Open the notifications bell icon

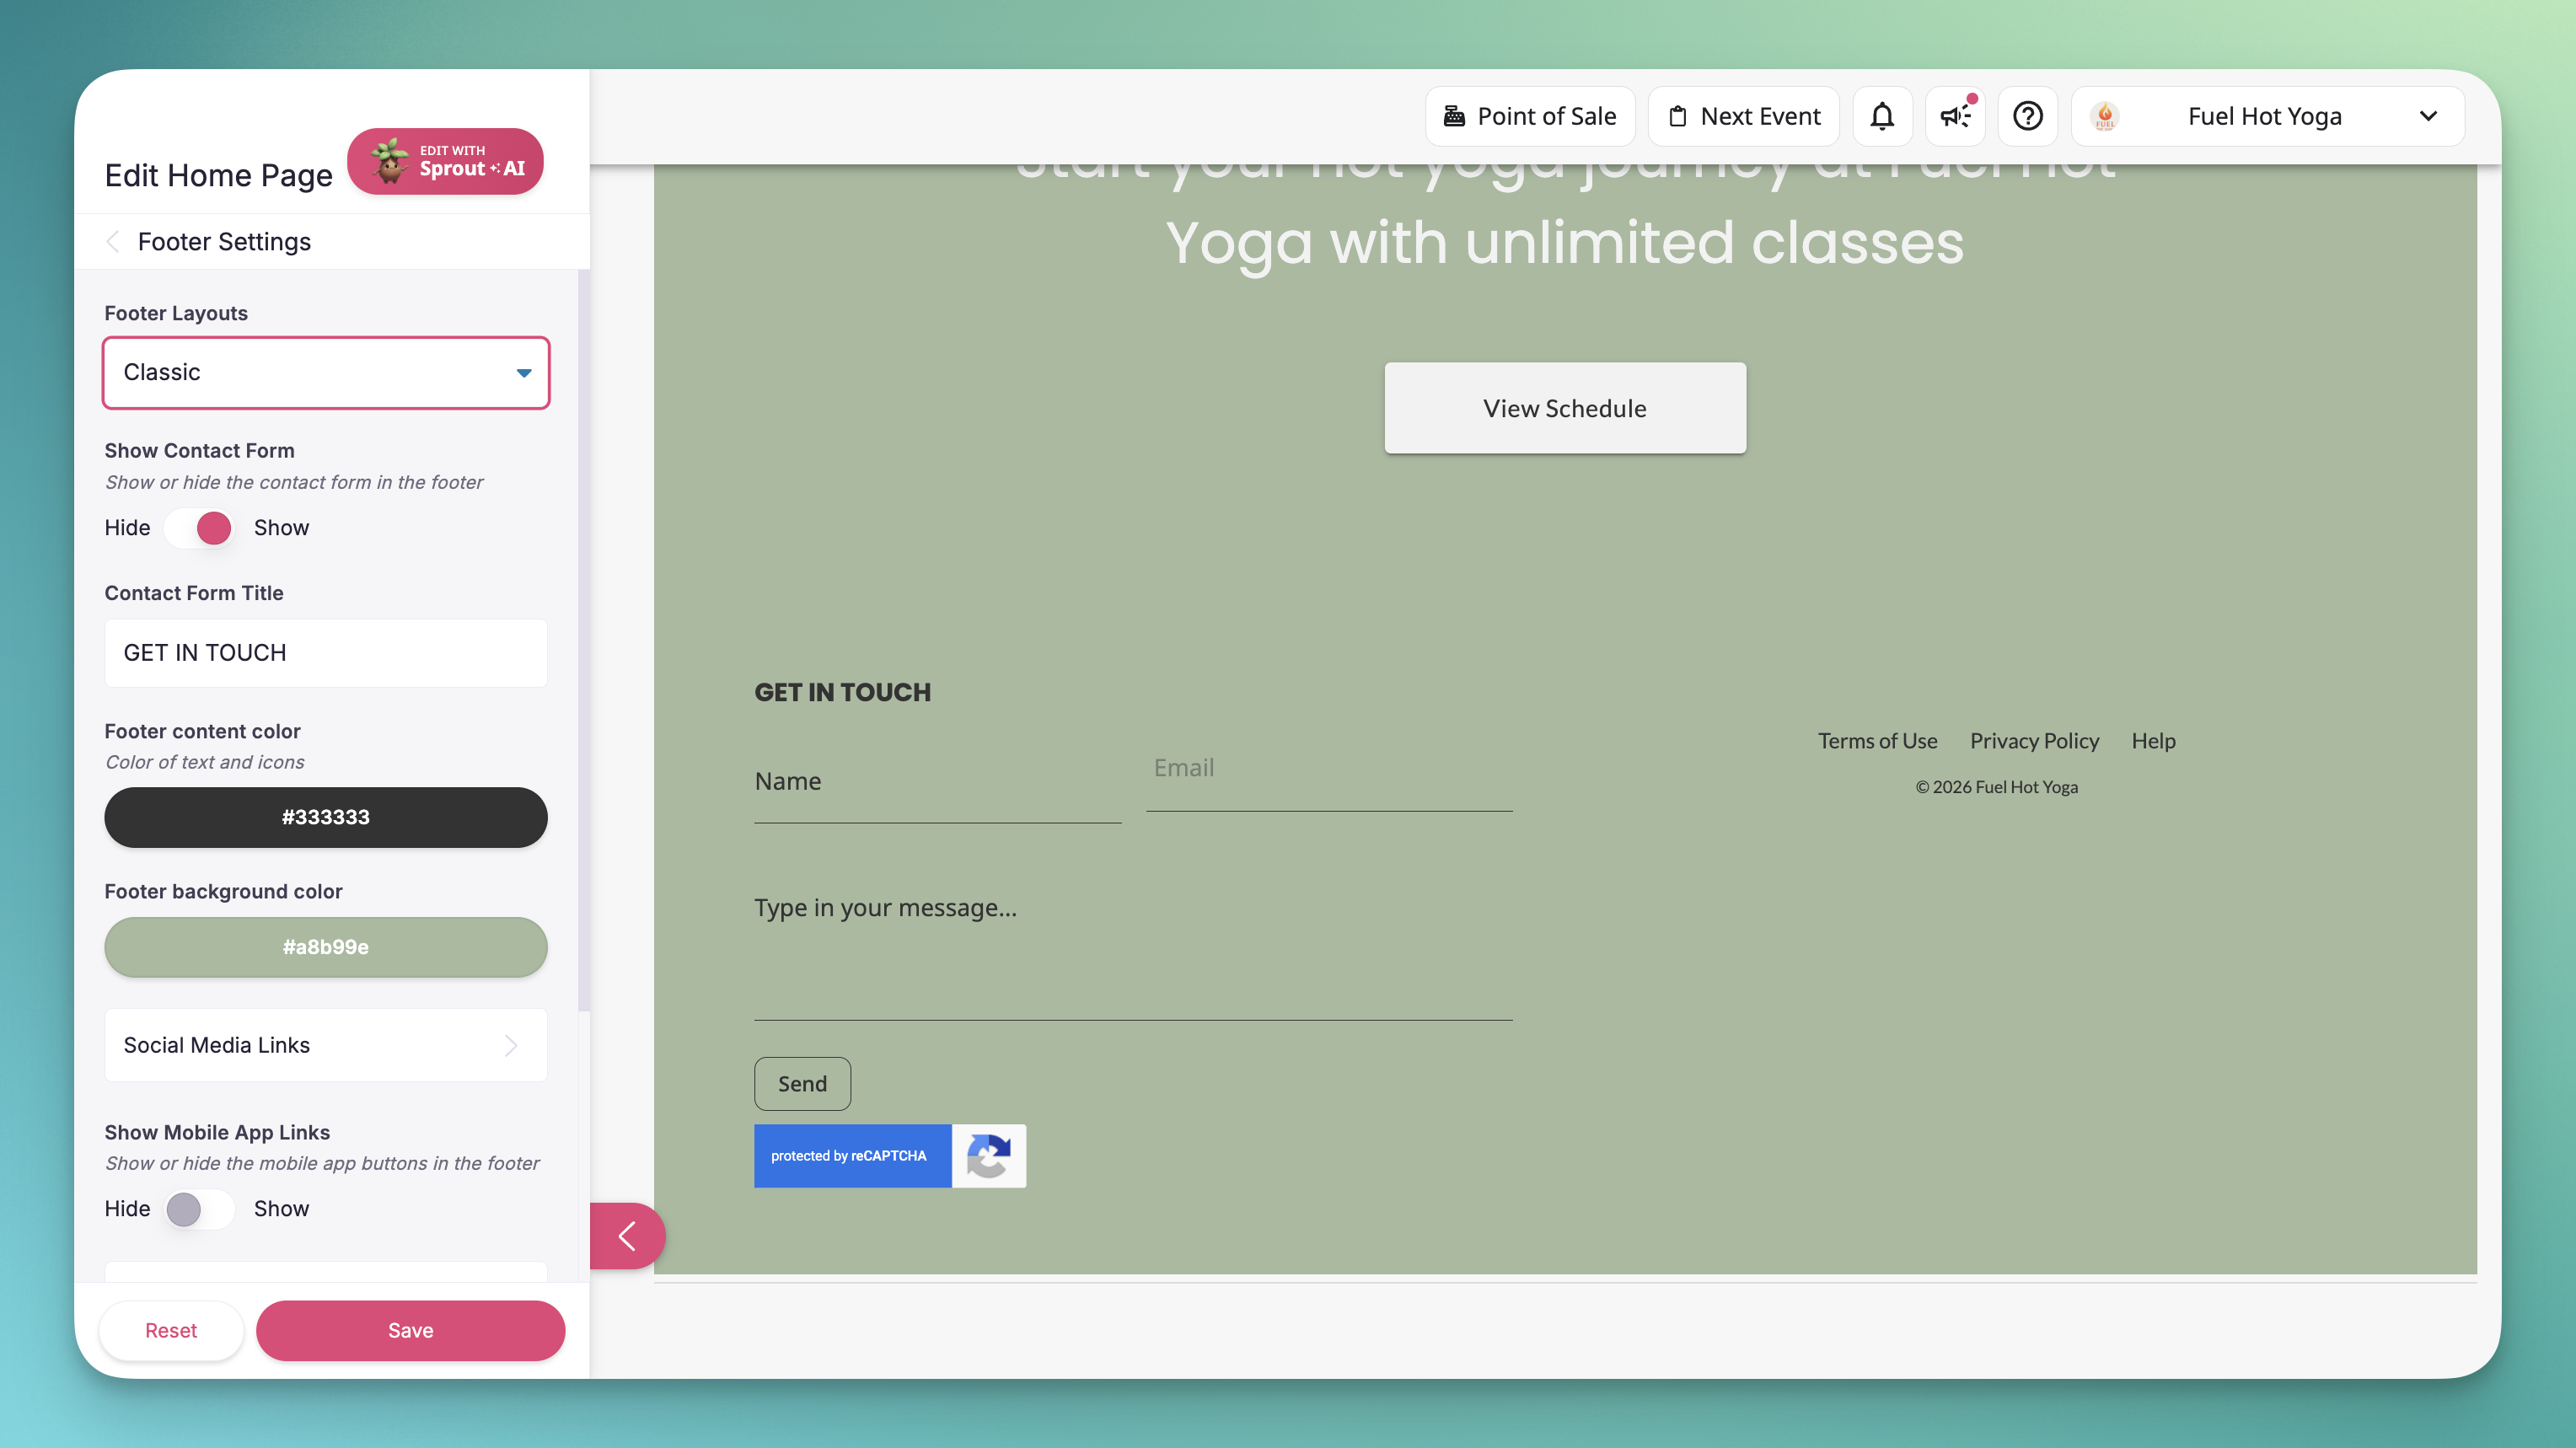pos(1882,116)
